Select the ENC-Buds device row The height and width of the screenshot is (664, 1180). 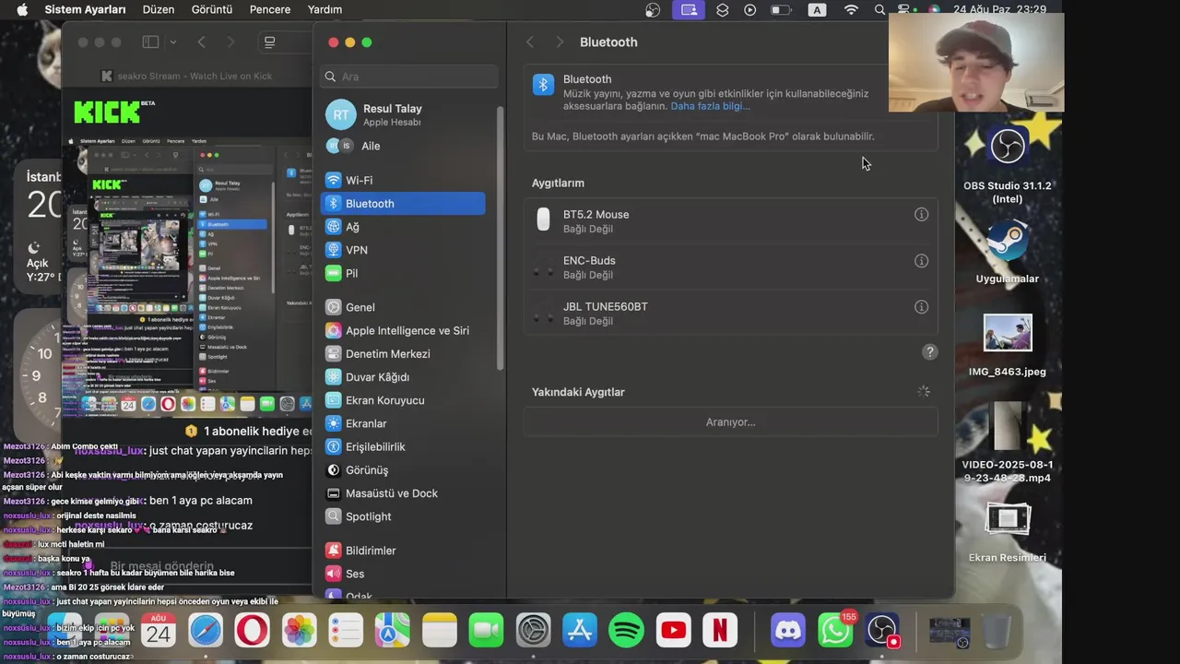click(x=730, y=267)
